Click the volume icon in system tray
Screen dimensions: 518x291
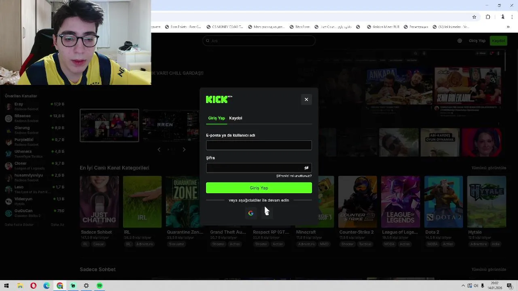(x=476, y=286)
